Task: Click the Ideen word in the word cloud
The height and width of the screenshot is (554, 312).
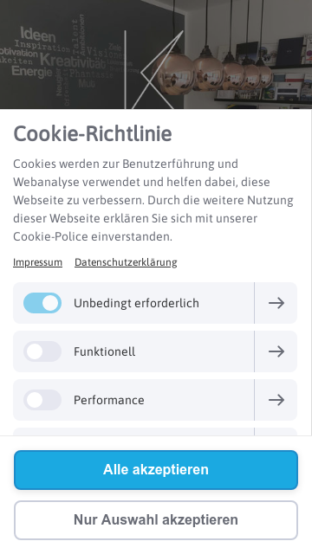Action: pos(38,35)
